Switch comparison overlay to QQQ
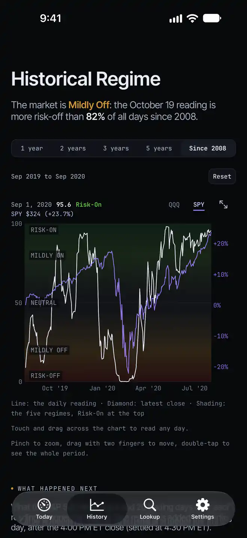This screenshot has width=247, height=538. coord(174,205)
